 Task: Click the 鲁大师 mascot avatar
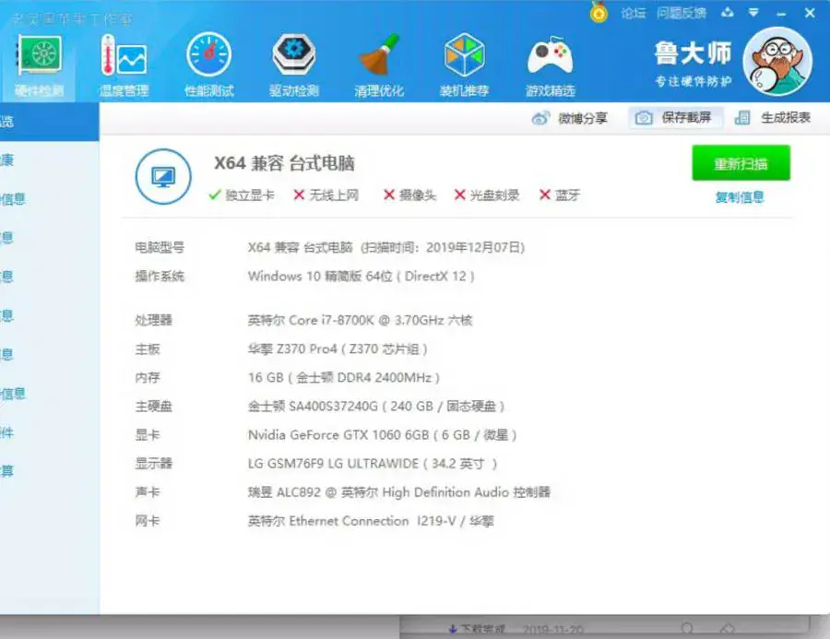[x=777, y=62]
